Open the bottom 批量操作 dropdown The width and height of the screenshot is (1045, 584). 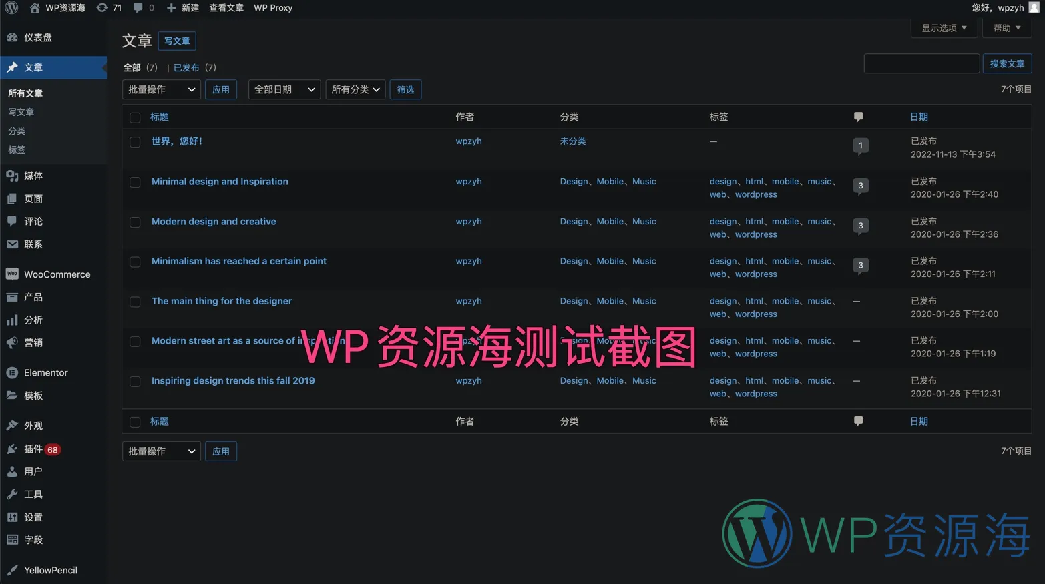[x=162, y=451]
